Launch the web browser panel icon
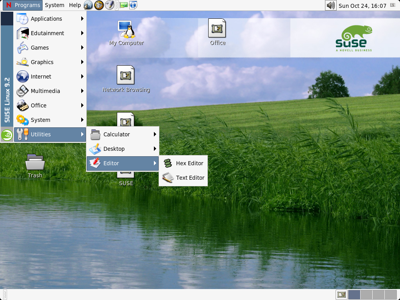The height and width of the screenshot is (300, 400). click(88, 5)
